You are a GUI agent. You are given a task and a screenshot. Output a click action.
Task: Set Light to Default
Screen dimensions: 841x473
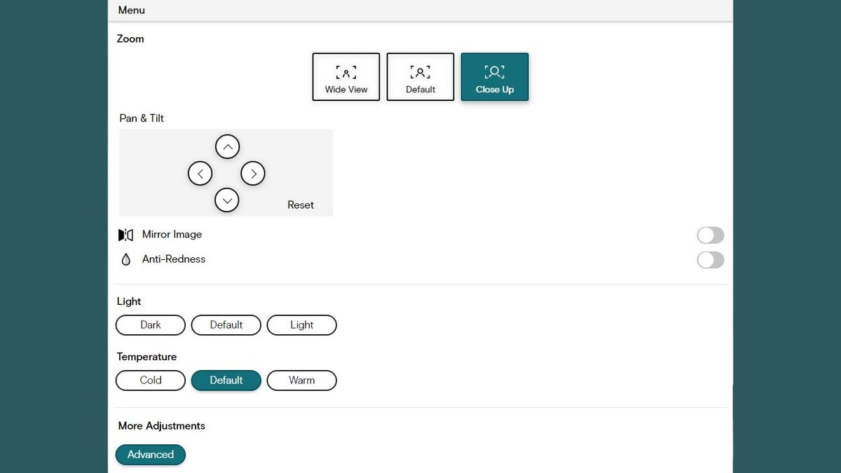[226, 325]
